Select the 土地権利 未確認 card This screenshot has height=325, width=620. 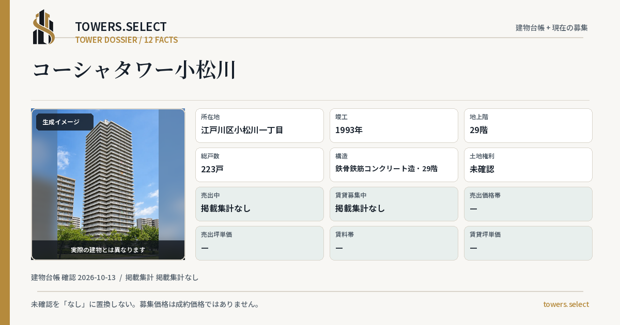tap(528, 165)
